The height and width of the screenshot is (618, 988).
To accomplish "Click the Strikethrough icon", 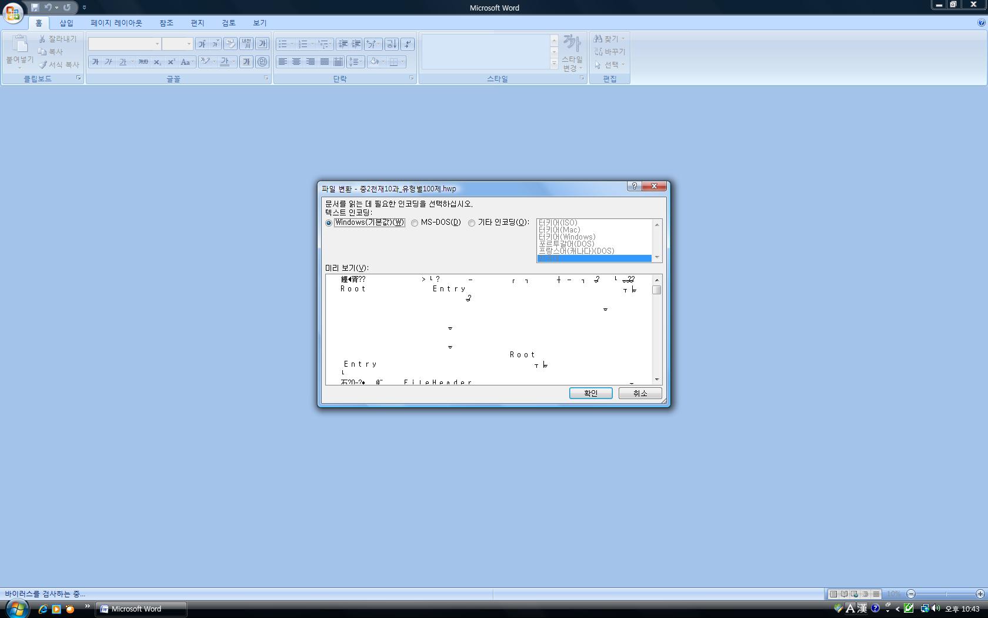I will pyautogui.click(x=143, y=62).
